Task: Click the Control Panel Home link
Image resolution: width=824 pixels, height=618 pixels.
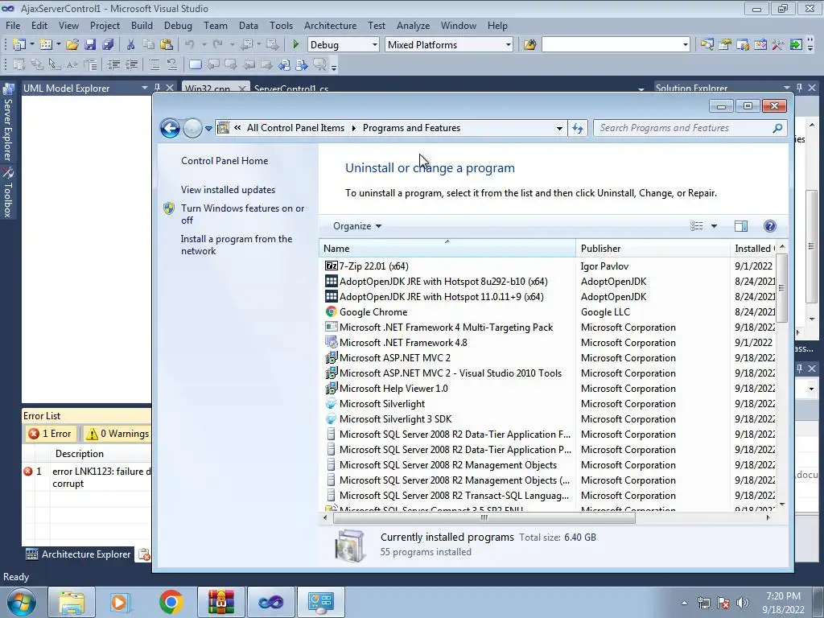Action: (225, 161)
